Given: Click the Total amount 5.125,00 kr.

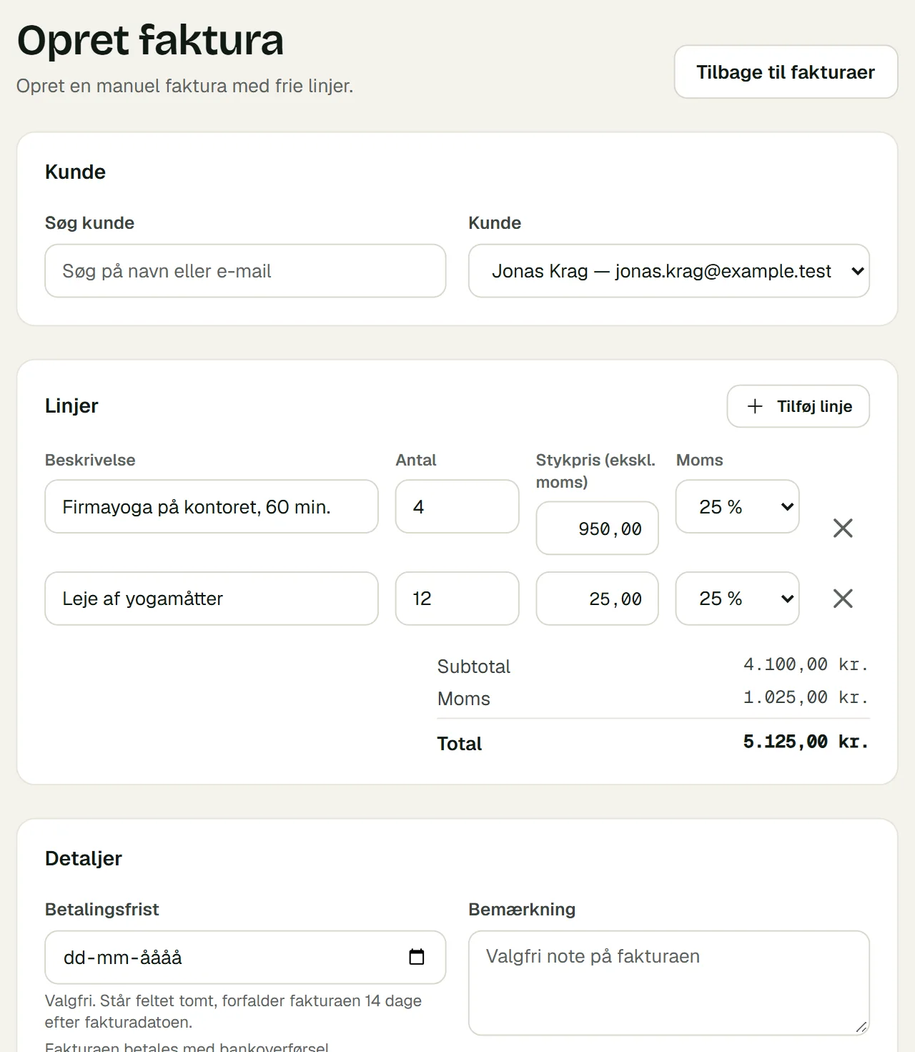Looking at the screenshot, I should point(806,742).
